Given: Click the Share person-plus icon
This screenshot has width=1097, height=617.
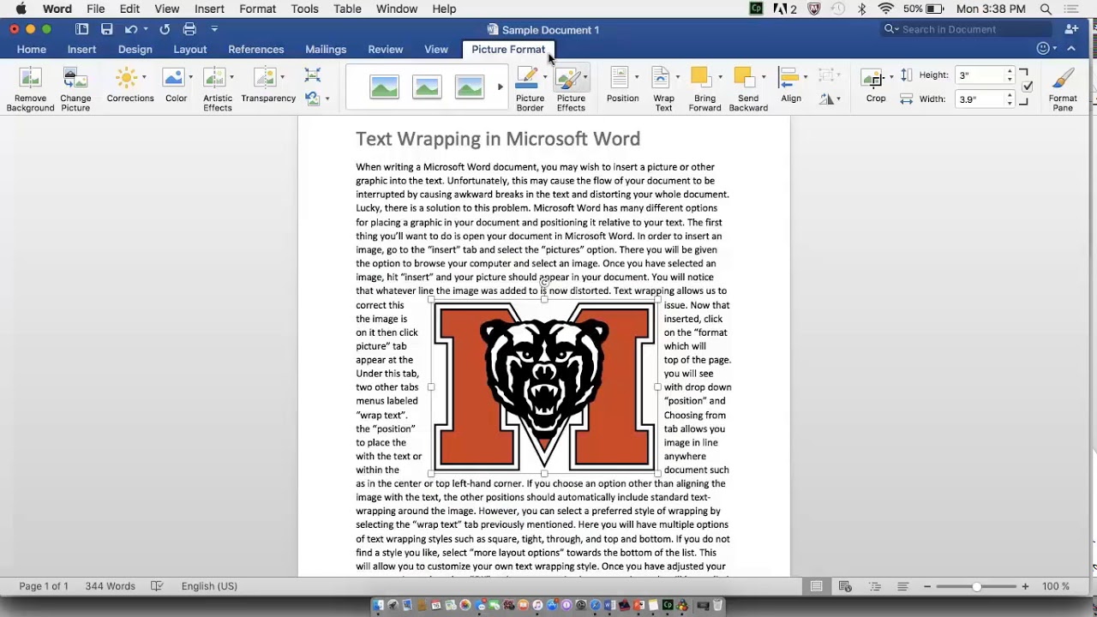Looking at the screenshot, I should pyautogui.click(x=1071, y=29).
